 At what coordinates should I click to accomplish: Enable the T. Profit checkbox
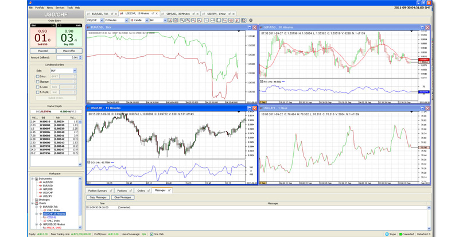[x=37, y=92]
